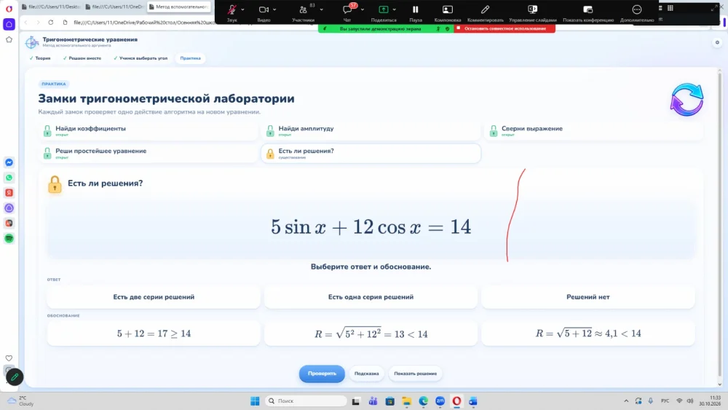Open lock Сверни выражение
The image size is (728, 410).
click(x=594, y=131)
